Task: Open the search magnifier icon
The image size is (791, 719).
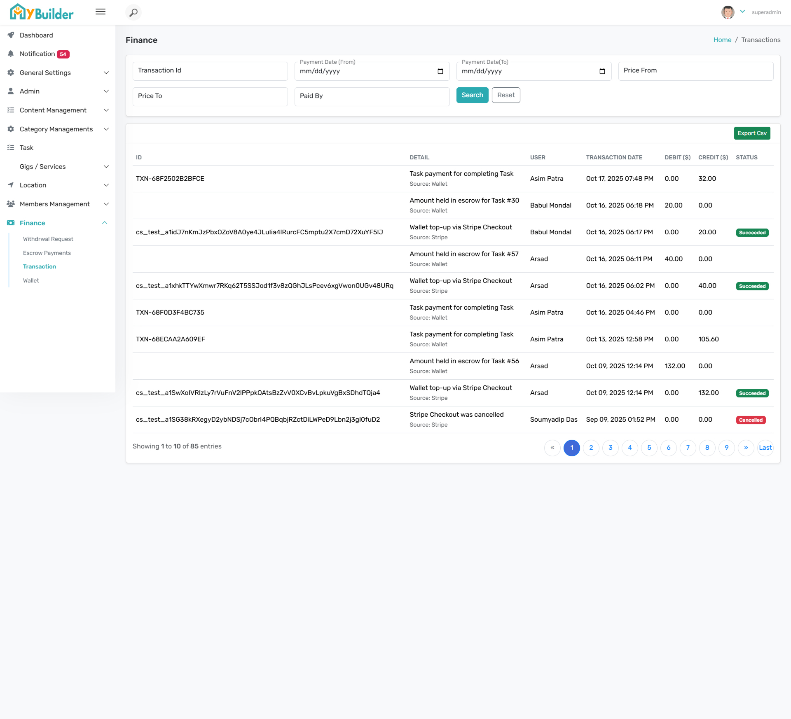Action: tap(133, 12)
